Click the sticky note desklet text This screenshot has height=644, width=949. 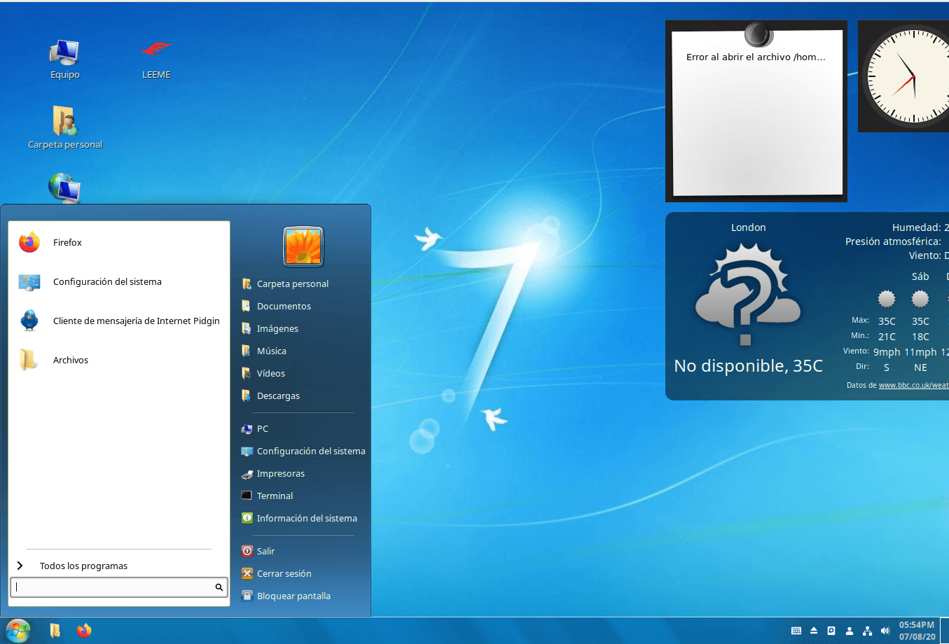(756, 57)
